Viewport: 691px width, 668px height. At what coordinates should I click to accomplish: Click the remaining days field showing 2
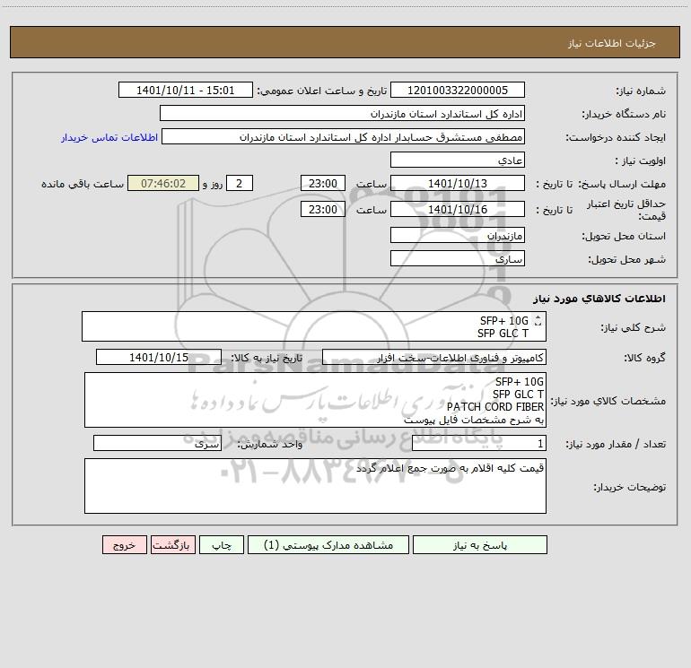pyautogui.click(x=240, y=183)
